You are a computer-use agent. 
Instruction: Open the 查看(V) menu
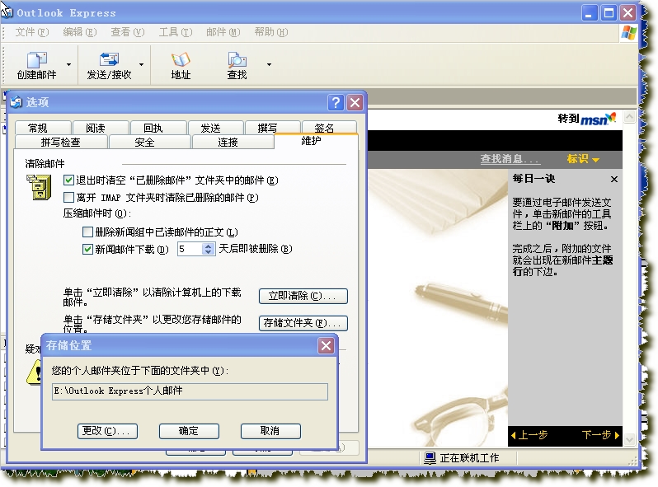(x=128, y=32)
